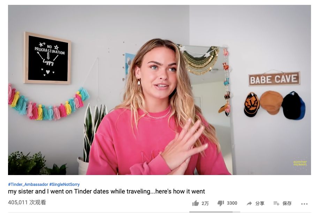Screen dimensions: 318x213
Task: Click the summer mckeen channel watermark
Action: [x=300, y=163]
